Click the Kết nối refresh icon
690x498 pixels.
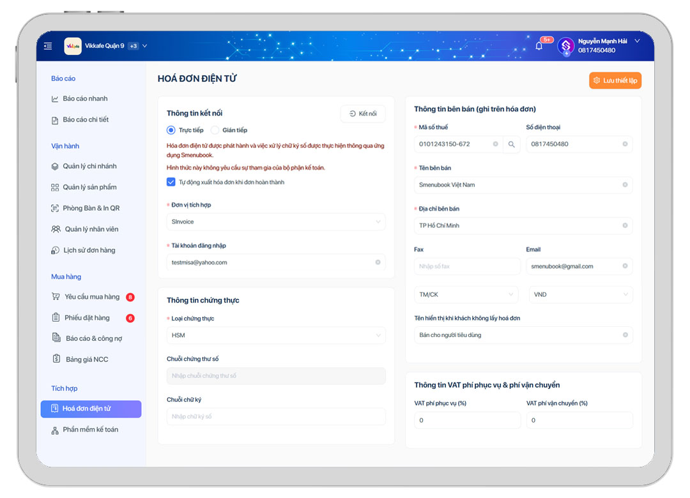353,114
